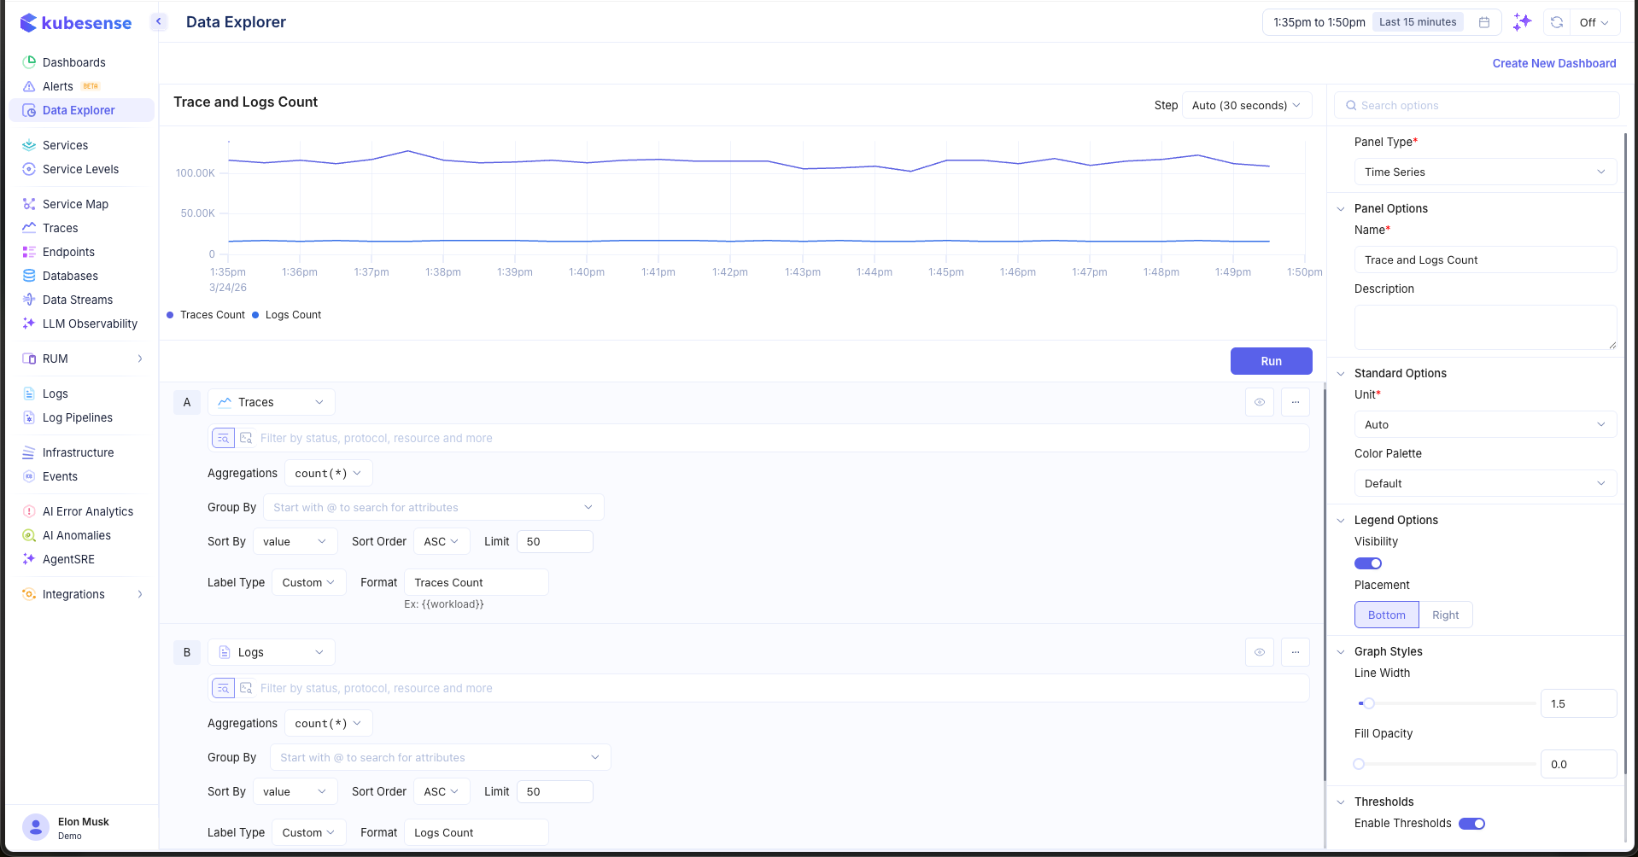Toggle the Legend Visibility switch
This screenshot has width=1638, height=857.
1368,563
